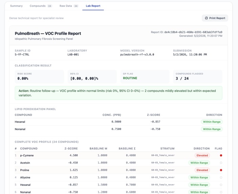Click the ROUTINE GP flag value
Image resolution: width=238 pixels, height=194 pixels.
pyautogui.click(x=130, y=78)
